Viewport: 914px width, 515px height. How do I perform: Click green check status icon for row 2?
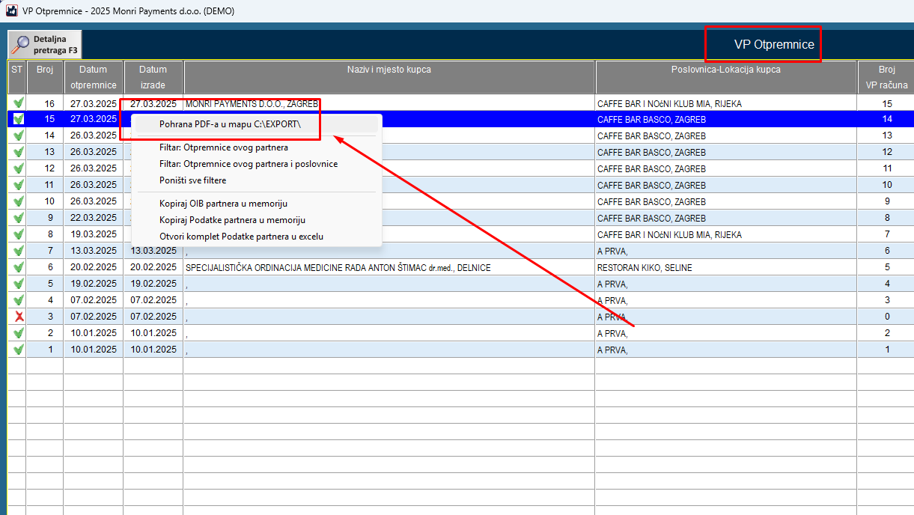[19, 333]
